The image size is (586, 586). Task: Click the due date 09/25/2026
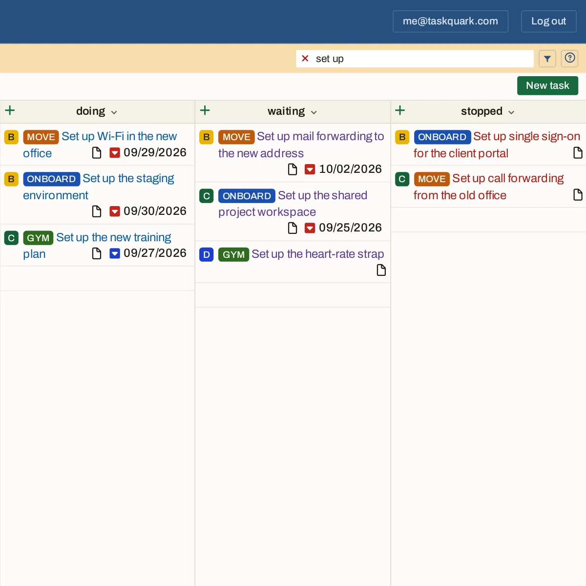350,228
